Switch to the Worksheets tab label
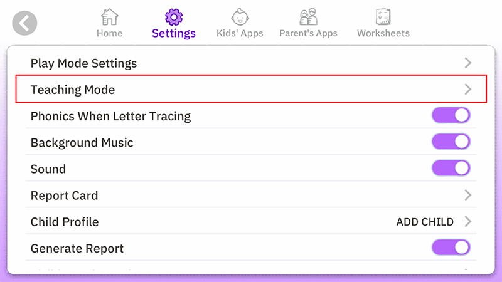502x282 pixels. click(x=383, y=33)
